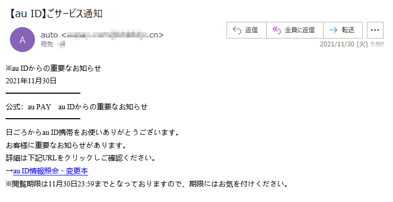
Task: Click the line 公式: au PAY au IDからの重要なお知らせ
Action: click(77, 107)
